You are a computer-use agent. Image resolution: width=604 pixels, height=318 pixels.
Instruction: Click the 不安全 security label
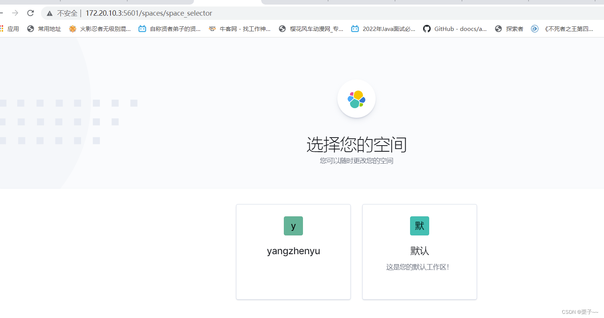(67, 13)
